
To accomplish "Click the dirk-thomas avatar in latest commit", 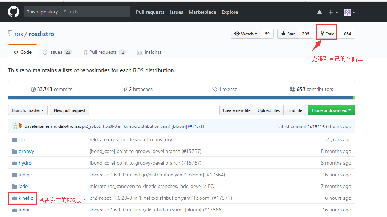I will [21, 126].
